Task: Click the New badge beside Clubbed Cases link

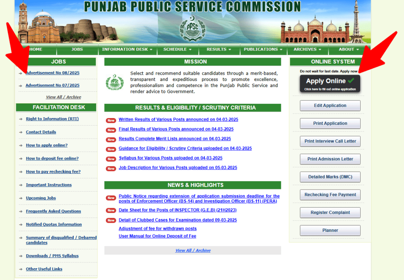Action: (x=111, y=220)
